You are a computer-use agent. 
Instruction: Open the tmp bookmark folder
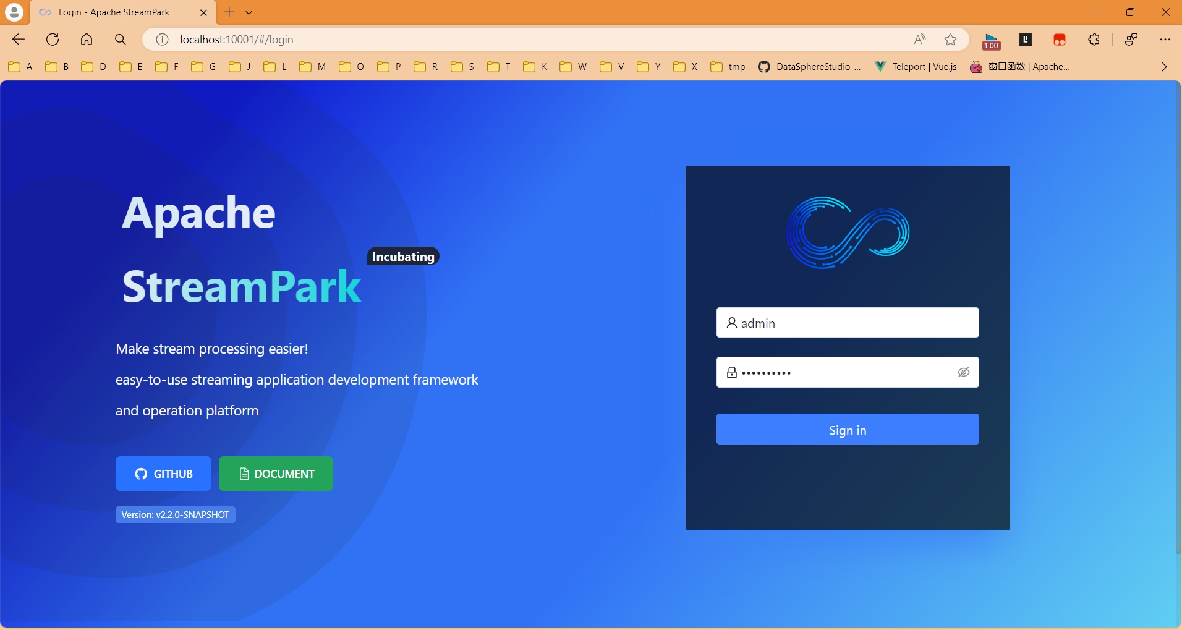[x=728, y=67]
